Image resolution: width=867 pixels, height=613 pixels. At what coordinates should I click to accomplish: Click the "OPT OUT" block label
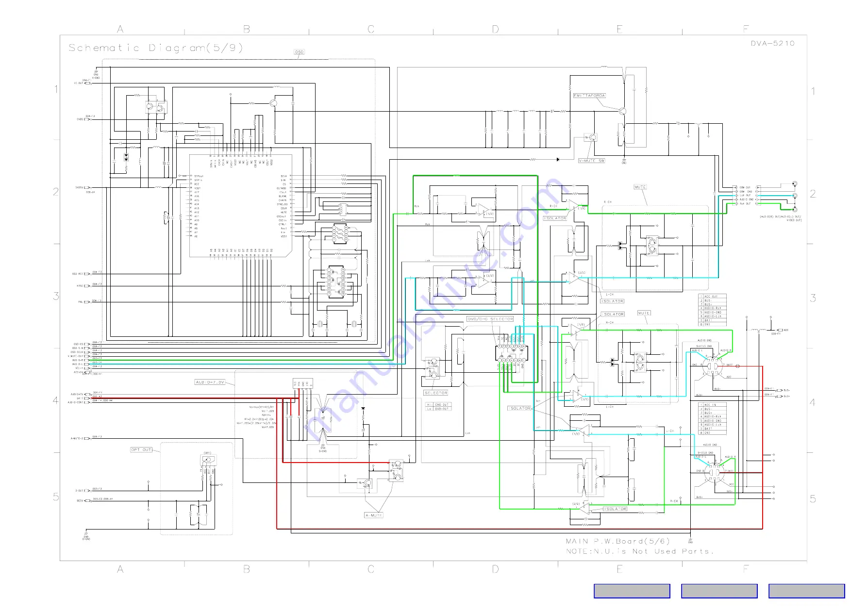click(x=141, y=450)
